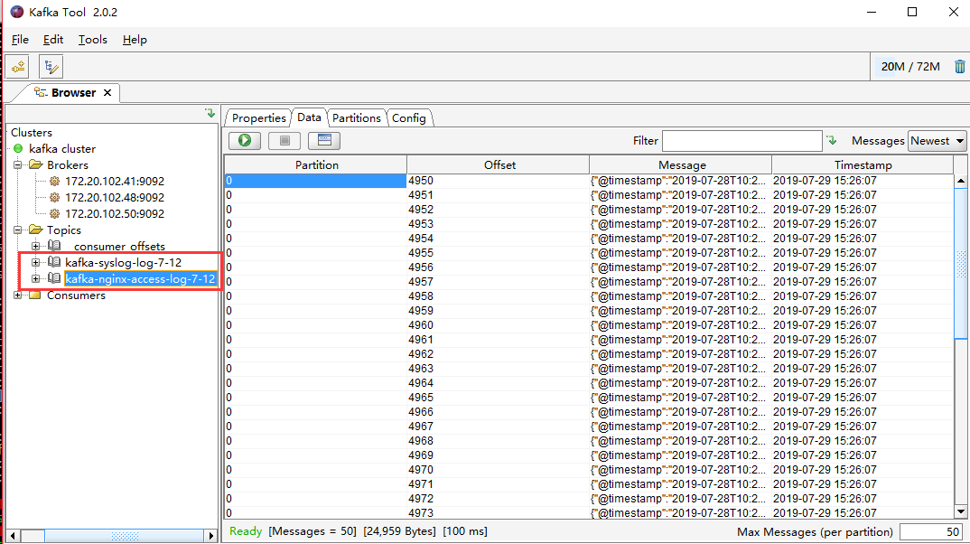Click the stop retrieval square button
This screenshot has width=970, height=544.
[284, 141]
